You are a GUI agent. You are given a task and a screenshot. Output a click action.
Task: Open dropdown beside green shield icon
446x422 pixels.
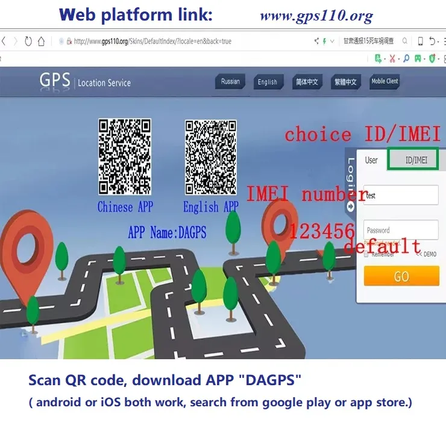tap(439, 59)
